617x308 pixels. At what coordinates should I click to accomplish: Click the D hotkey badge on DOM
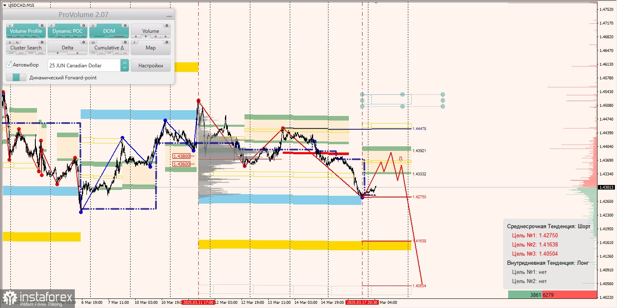point(93,26)
